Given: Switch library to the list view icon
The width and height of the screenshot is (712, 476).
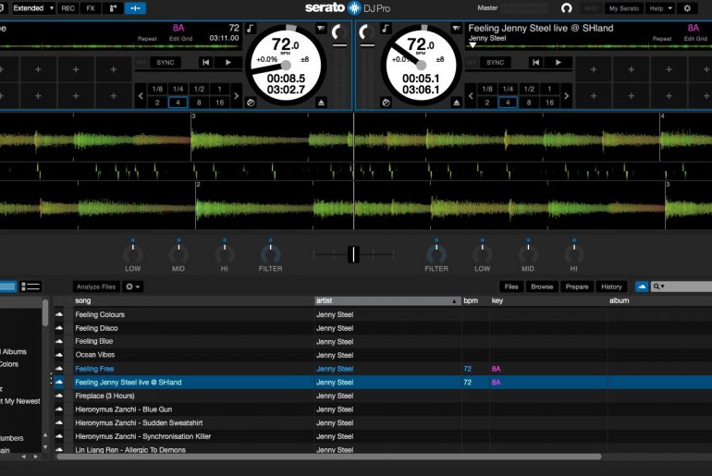Looking at the screenshot, I should tap(31, 287).
